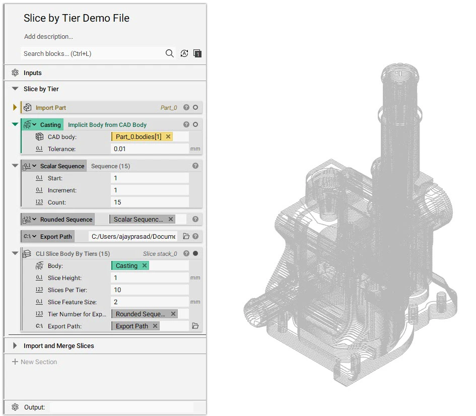Click the Count integer type icon

coord(39,202)
